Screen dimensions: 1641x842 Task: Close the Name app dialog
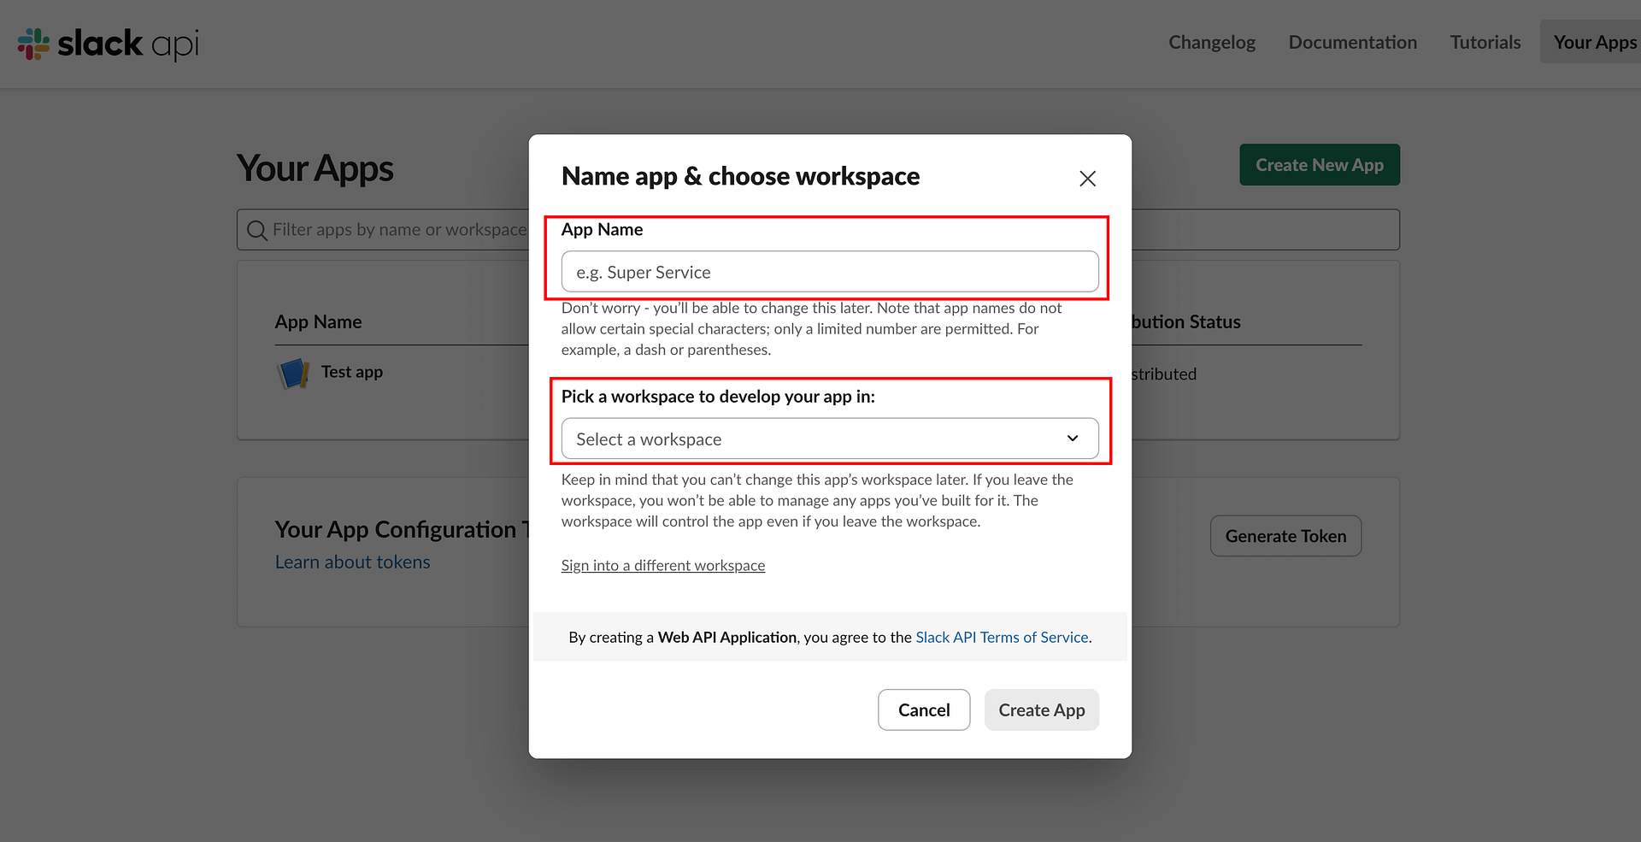pos(1087,179)
